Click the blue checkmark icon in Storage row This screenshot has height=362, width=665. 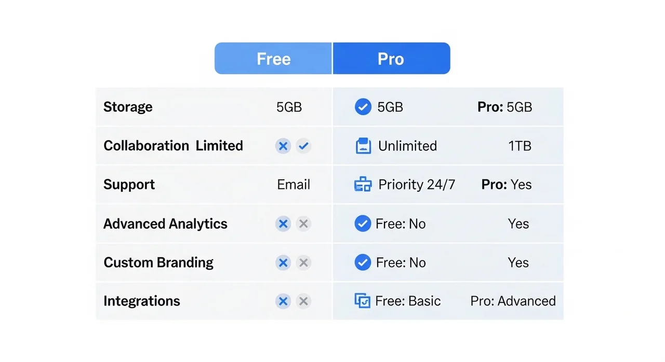[x=363, y=107]
